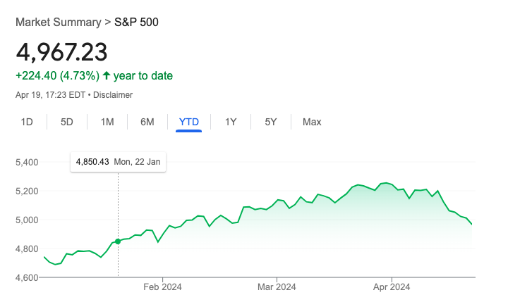Click the 4,967.23 index price
Screen dimensions: 508x302
pos(61,52)
